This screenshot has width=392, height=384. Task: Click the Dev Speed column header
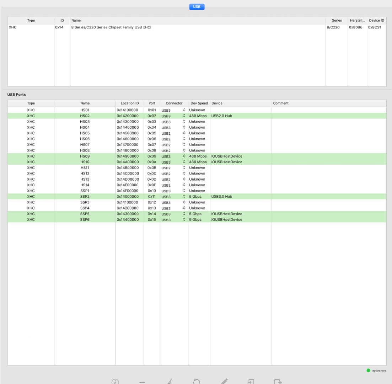[x=199, y=103]
